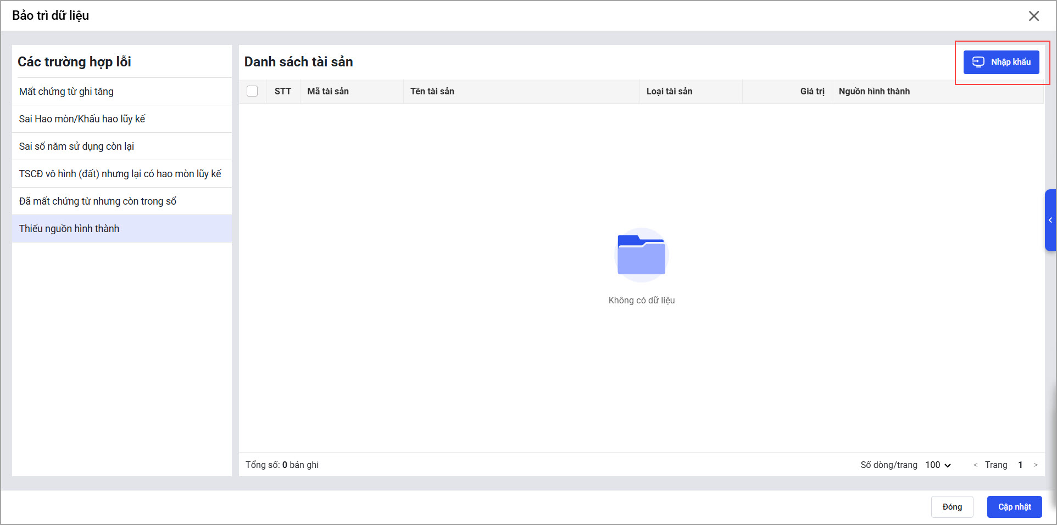
Task: Go to the previous page arrow
Action: click(976, 465)
